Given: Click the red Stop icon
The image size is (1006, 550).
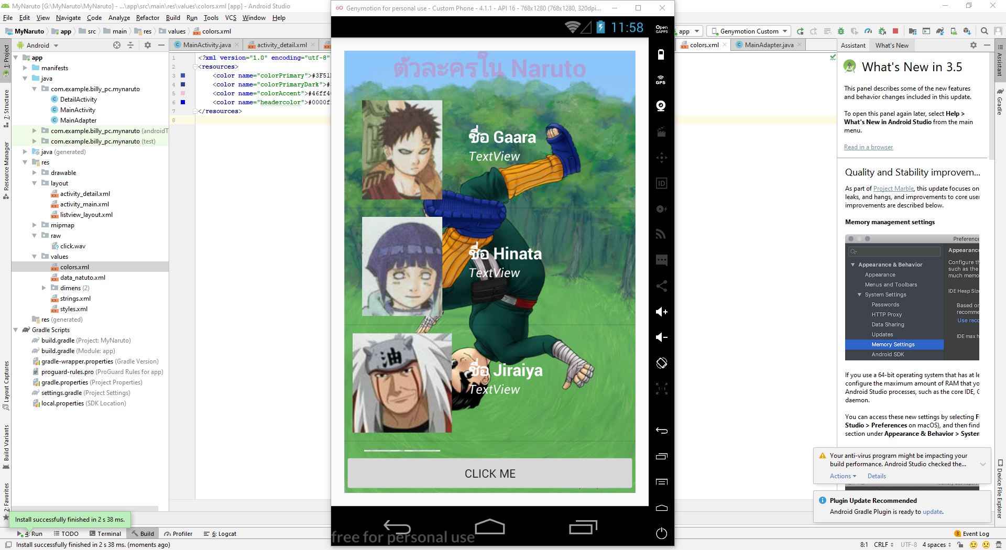Looking at the screenshot, I should pyautogui.click(x=895, y=31).
